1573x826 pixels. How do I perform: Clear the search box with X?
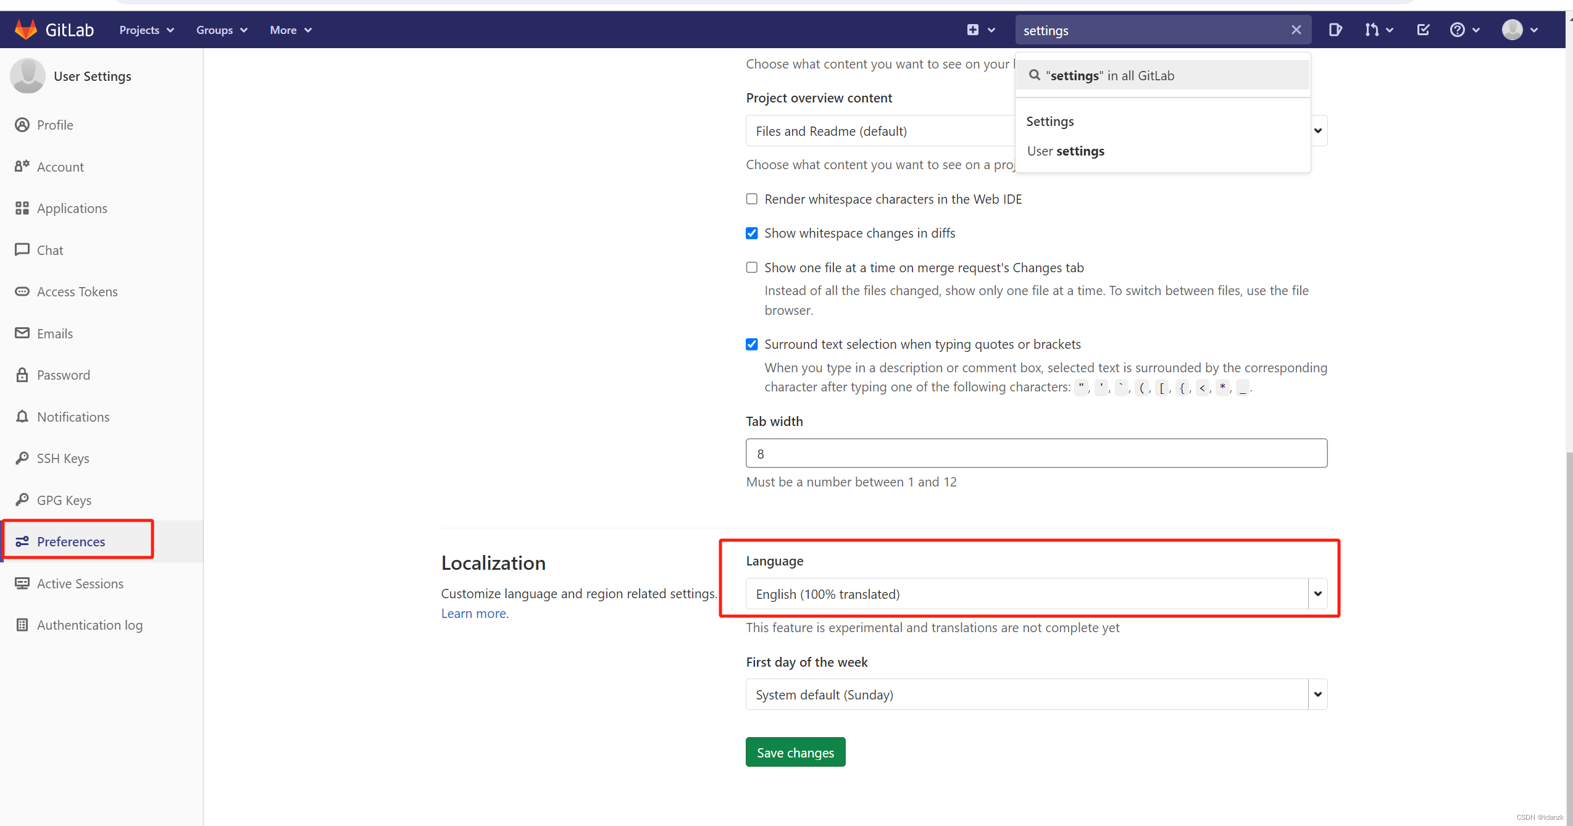coord(1296,30)
